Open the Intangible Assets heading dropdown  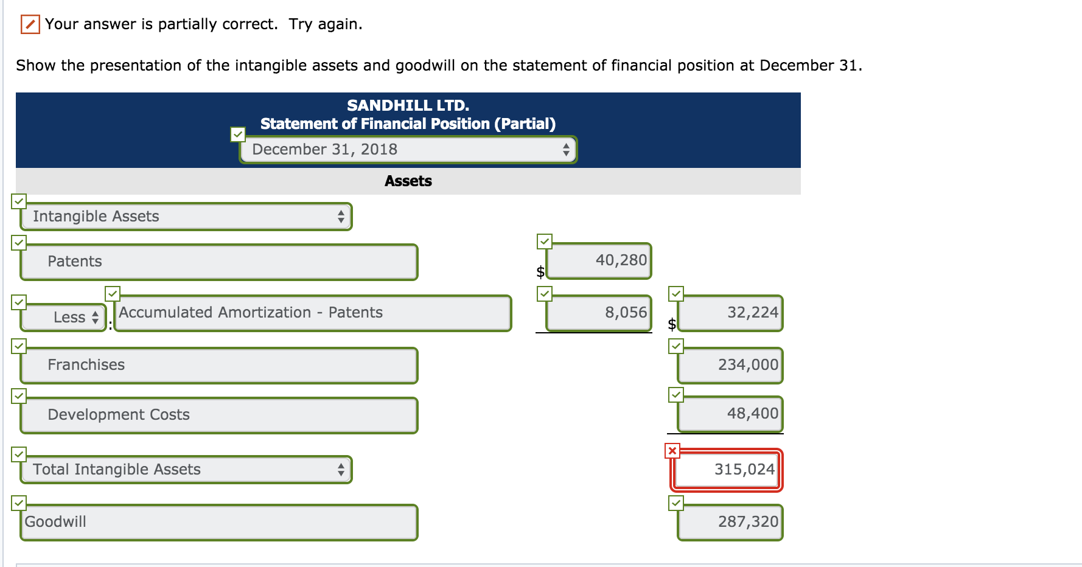coord(186,216)
